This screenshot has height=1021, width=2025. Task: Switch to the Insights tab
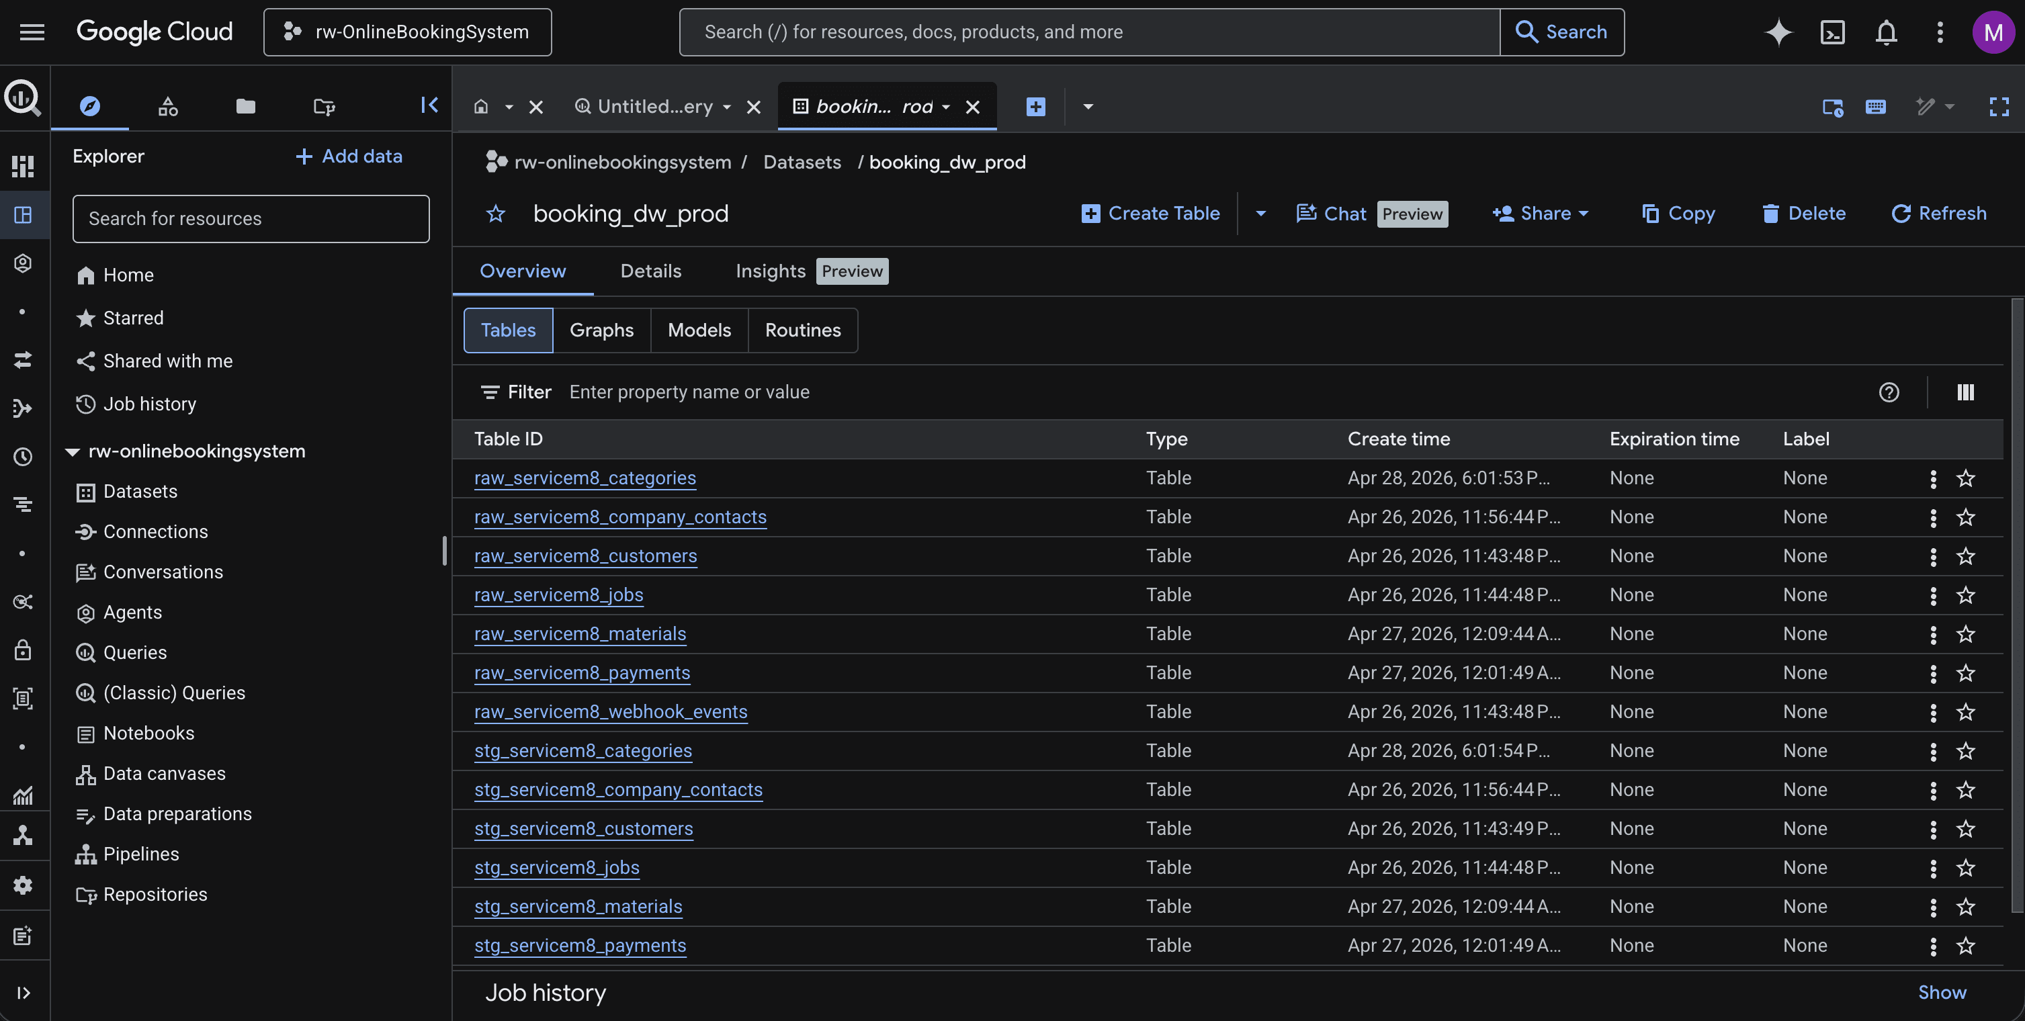click(x=811, y=271)
